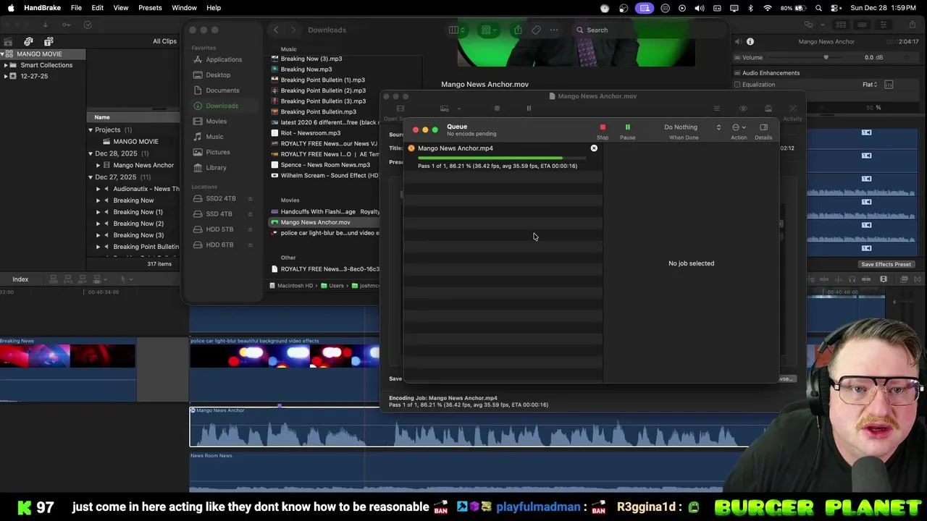Open photos and audio sidebar
Image resolution: width=927 pixels, height=521 pixels.
28,41
